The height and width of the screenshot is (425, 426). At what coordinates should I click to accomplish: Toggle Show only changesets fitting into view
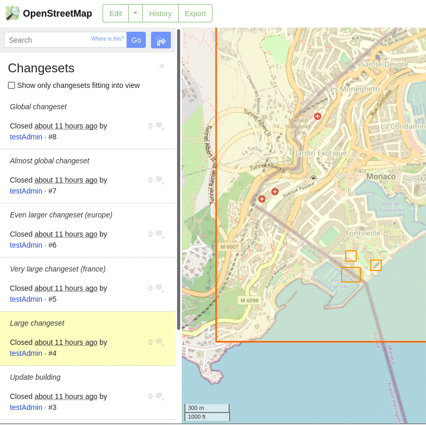pos(11,85)
